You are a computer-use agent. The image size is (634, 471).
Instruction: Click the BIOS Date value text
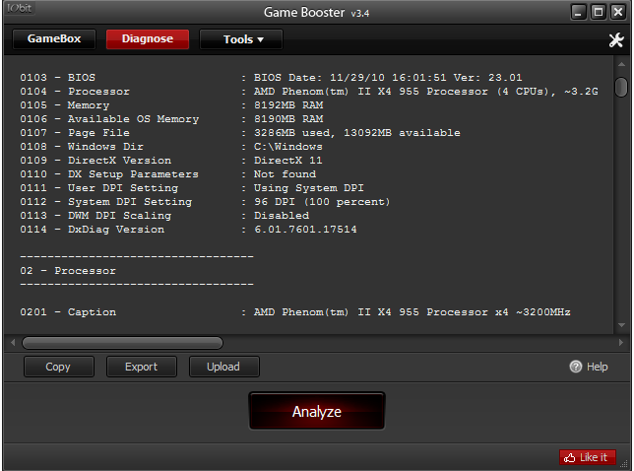pos(388,77)
